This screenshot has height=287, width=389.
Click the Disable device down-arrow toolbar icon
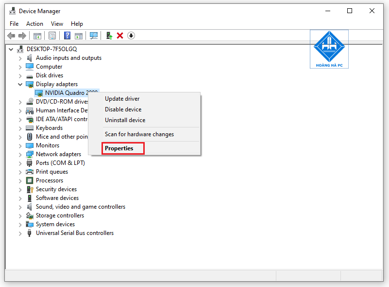131,35
